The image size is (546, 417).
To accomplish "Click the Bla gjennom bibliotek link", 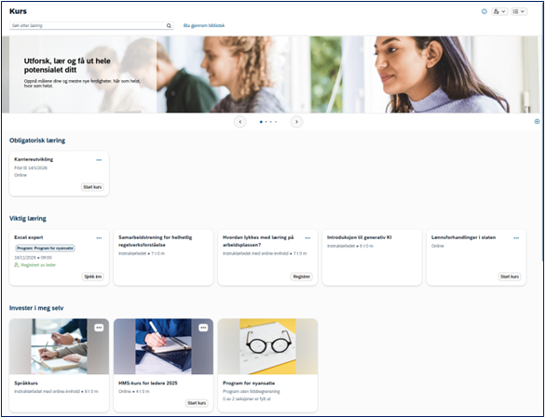I will [204, 25].
